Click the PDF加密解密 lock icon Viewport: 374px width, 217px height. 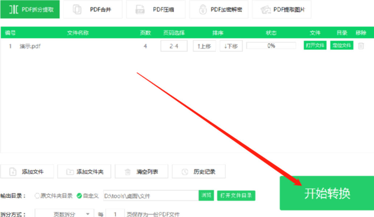[x=202, y=9]
